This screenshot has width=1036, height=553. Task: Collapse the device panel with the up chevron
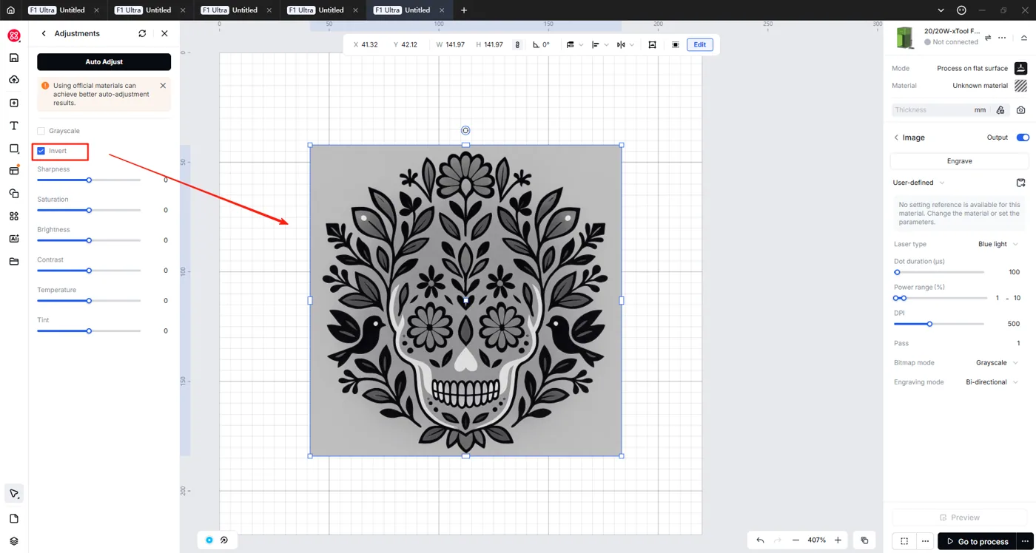(x=1024, y=37)
